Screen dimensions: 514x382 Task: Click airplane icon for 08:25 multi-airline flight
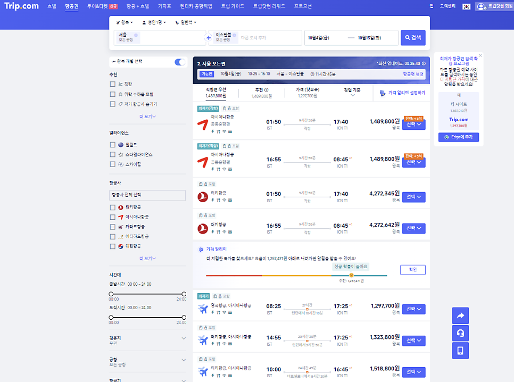point(203,309)
